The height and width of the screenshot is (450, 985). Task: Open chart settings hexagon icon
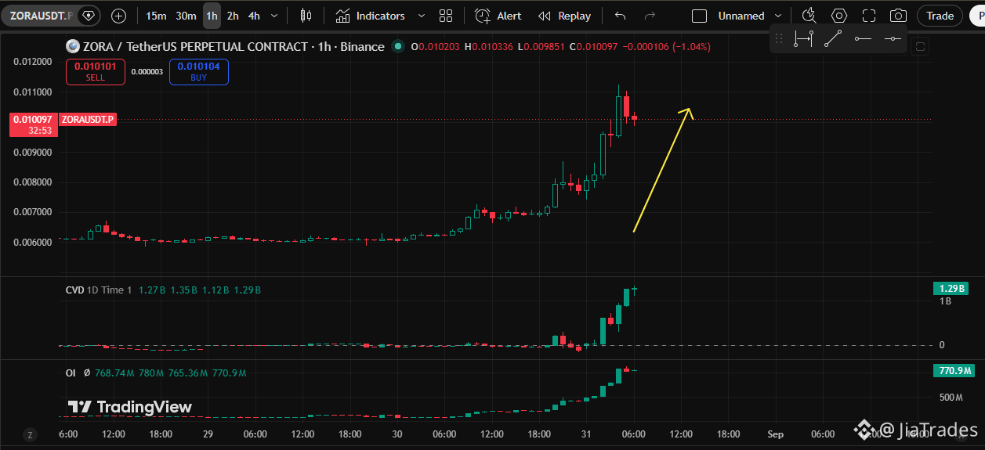pos(839,16)
